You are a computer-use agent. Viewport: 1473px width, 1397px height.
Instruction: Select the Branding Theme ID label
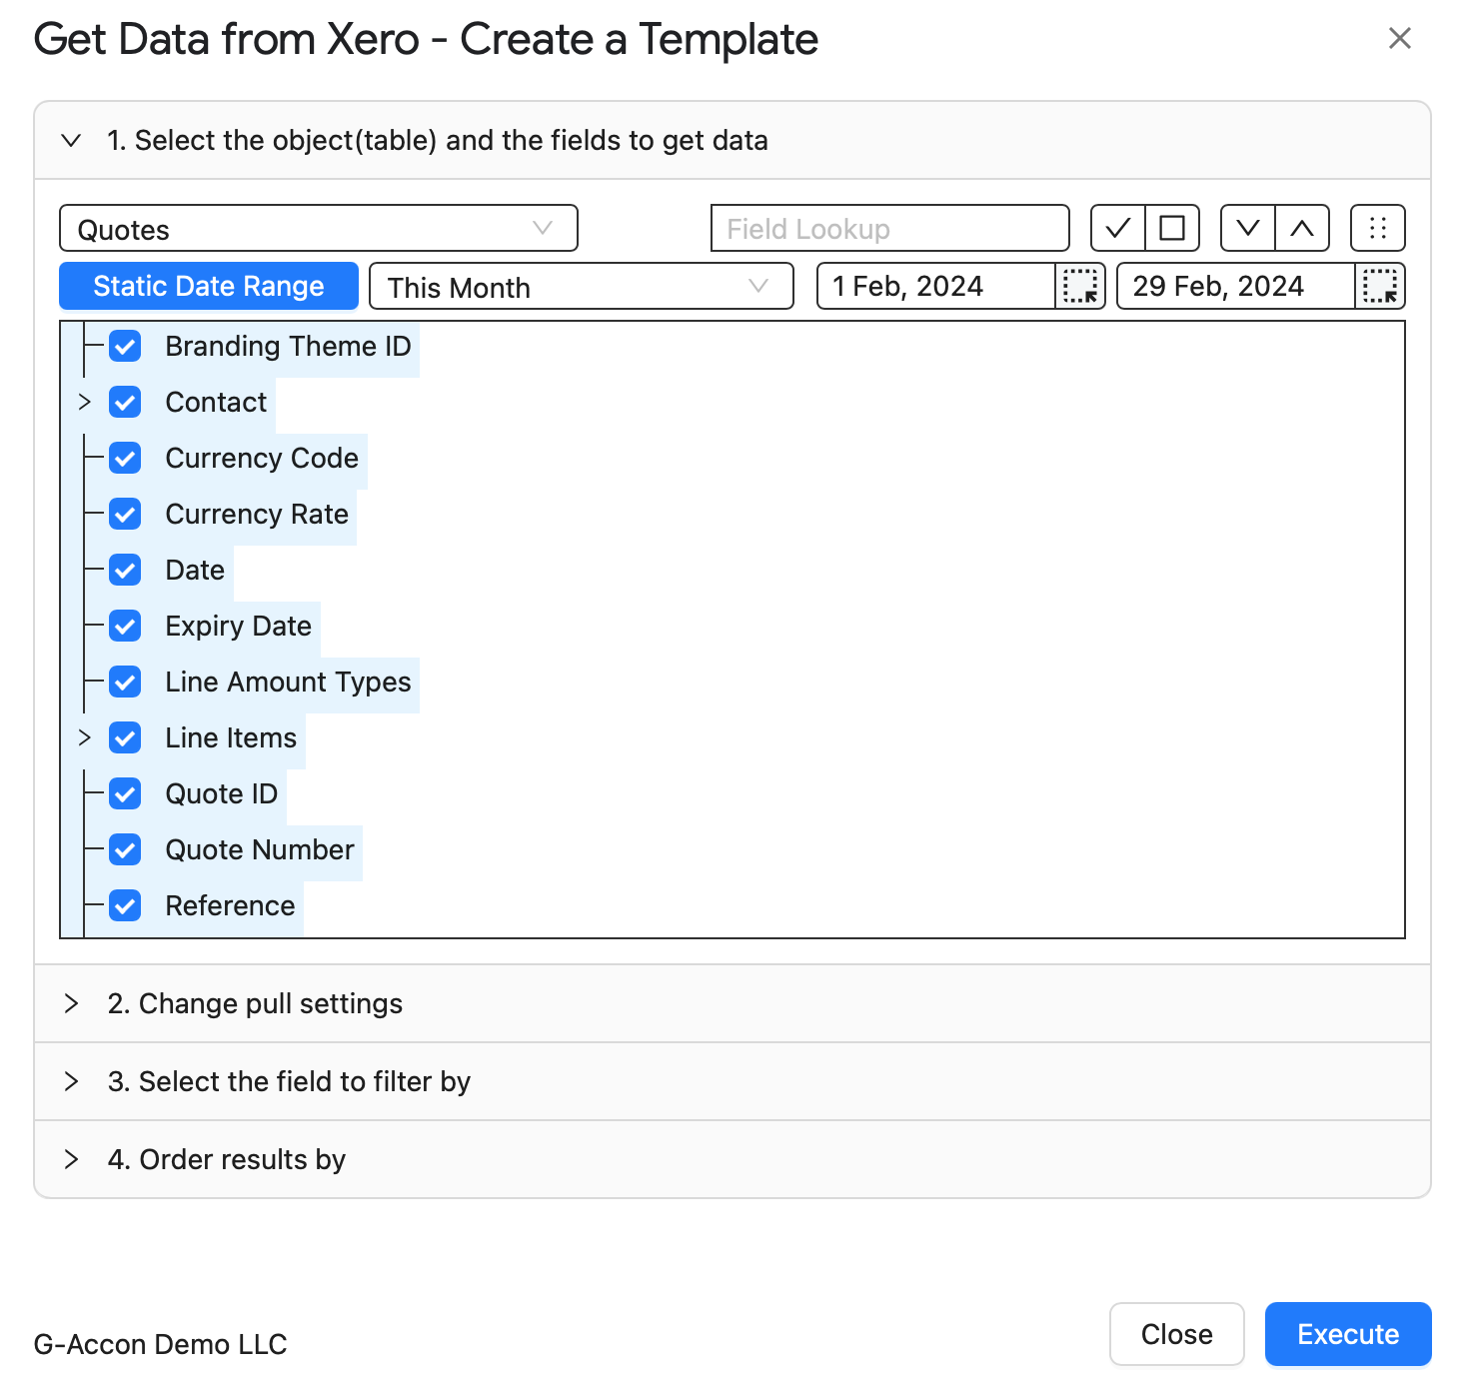tap(288, 346)
